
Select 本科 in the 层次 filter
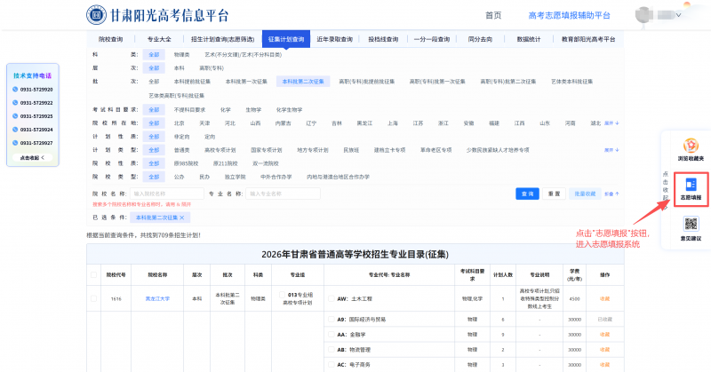(x=180, y=68)
